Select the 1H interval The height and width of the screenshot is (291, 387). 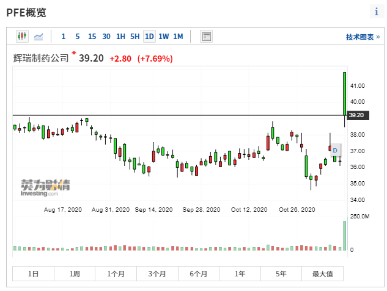[x=120, y=37]
